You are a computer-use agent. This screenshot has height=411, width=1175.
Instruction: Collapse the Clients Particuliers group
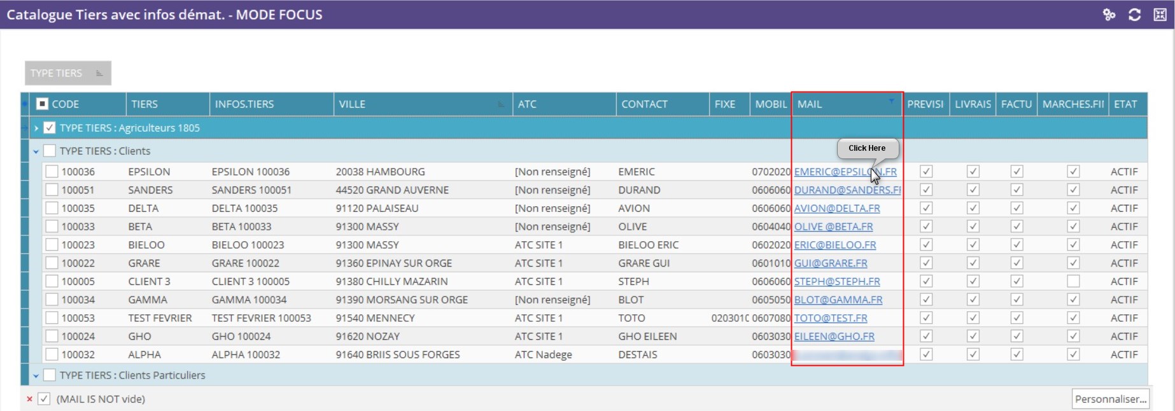[36, 376]
